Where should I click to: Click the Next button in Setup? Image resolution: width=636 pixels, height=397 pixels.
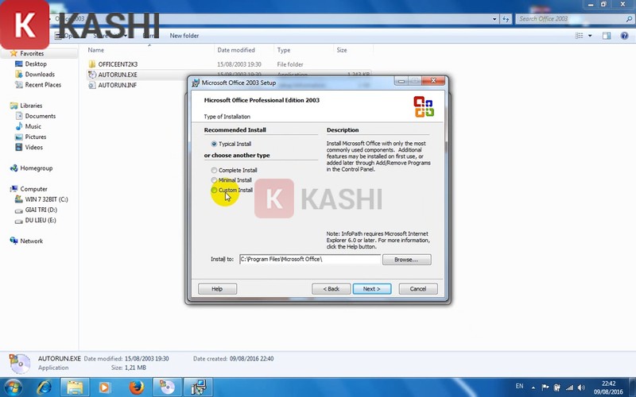pos(371,289)
